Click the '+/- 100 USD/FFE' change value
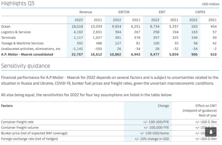 (156, 122)
